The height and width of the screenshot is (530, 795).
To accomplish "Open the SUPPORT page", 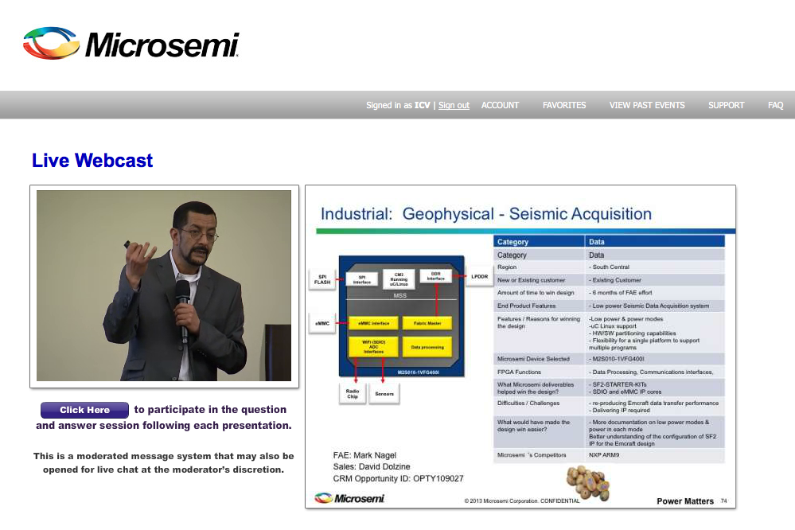I will tap(726, 105).
